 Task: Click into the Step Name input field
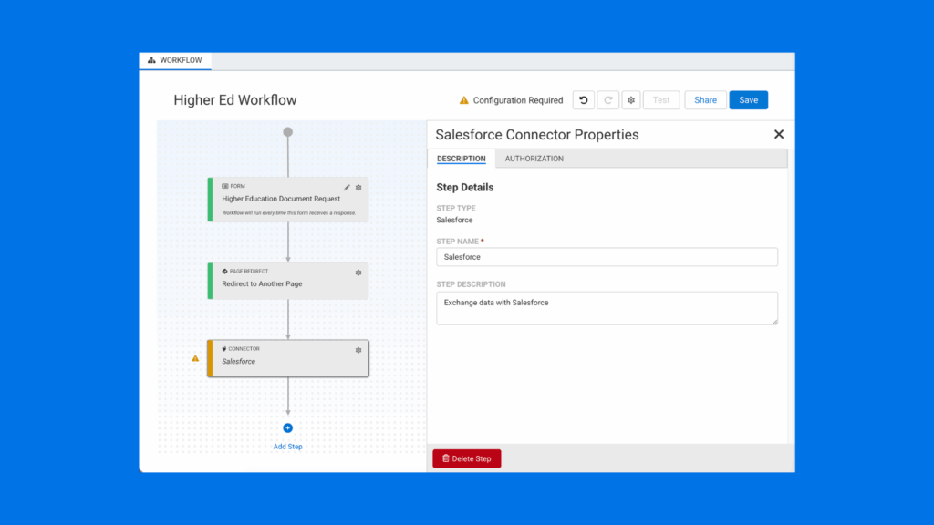[607, 257]
